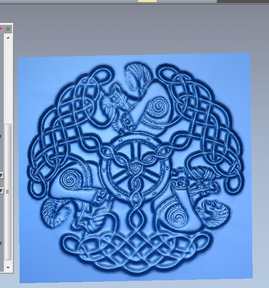Click the panel scrollbar's down arrow
The width and height of the screenshot is (269, 288).
pyautogui.click(x=8, y=267)
